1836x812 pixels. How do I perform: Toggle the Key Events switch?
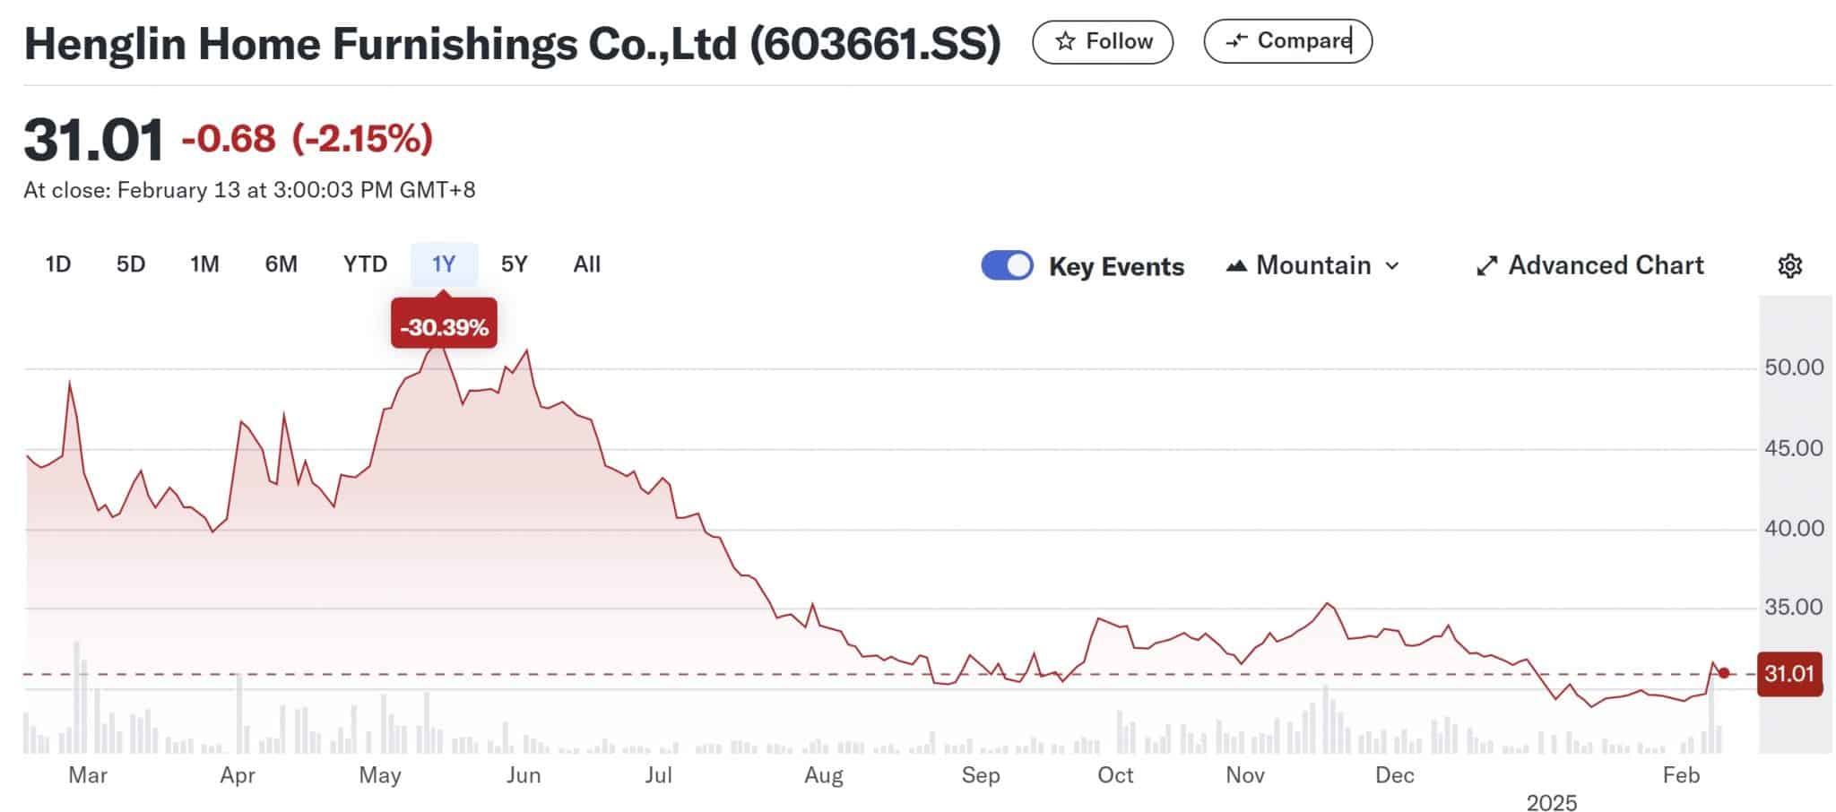pyautogui.click(x=1007, y=265)
